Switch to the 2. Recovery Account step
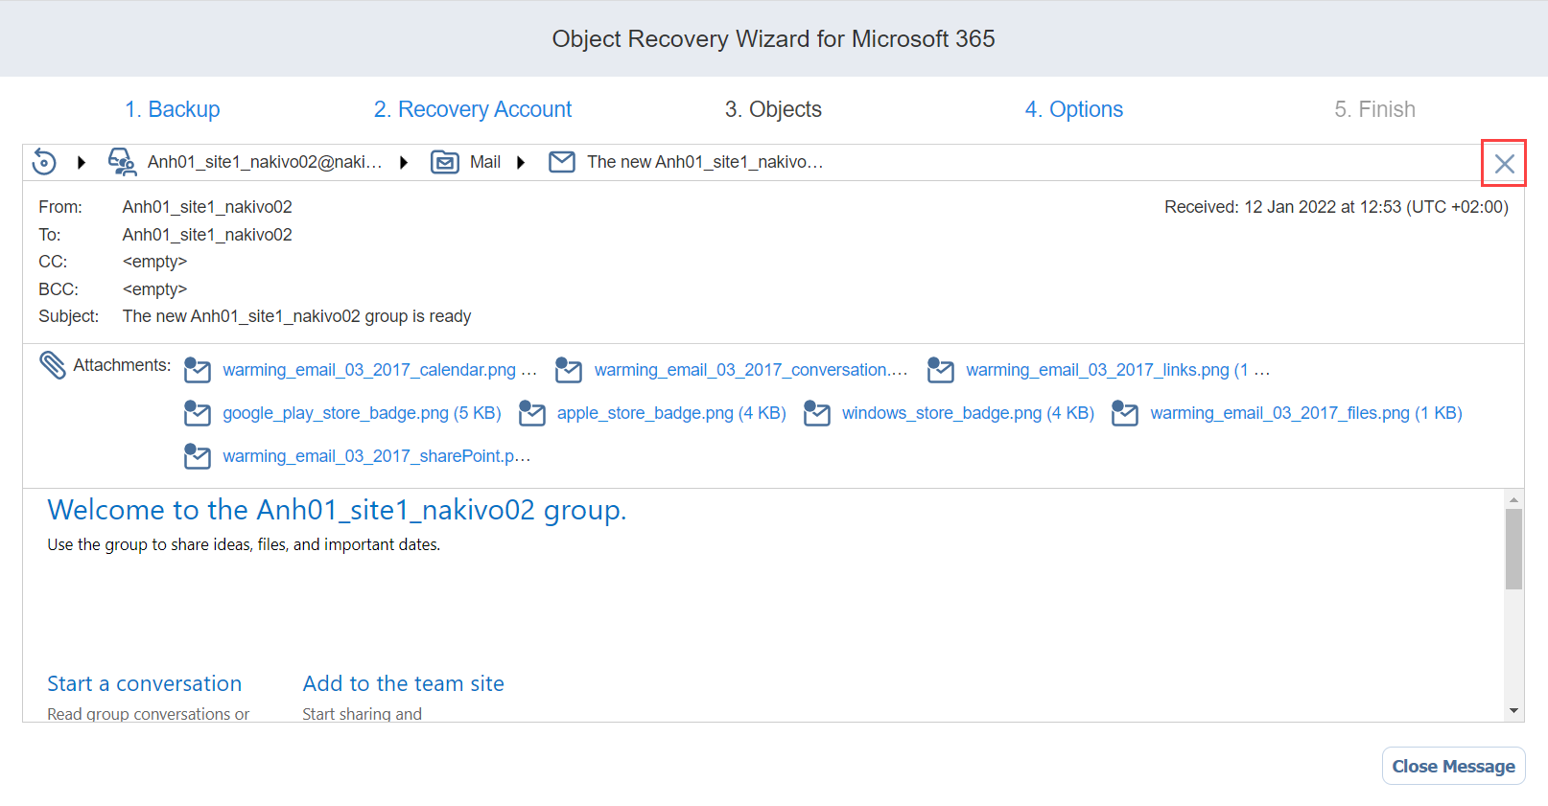 click(x=472, y=109)
